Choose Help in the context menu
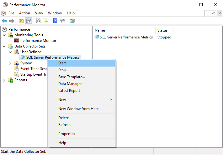 click(x=82, y=143)
